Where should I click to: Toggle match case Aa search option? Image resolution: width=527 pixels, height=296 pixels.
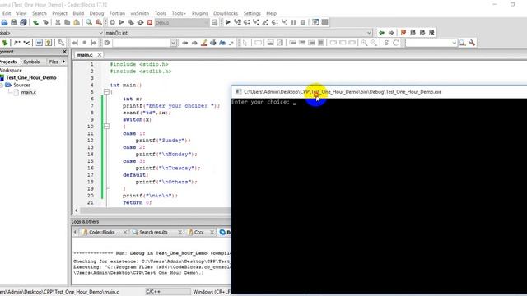click(222, 43)
